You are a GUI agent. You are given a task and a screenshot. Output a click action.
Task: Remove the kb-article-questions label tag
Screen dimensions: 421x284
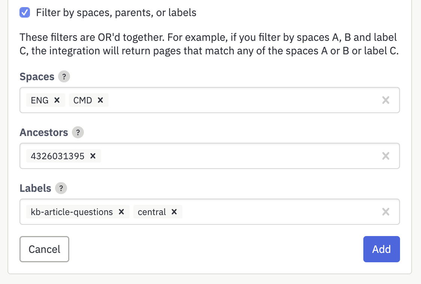121,212
